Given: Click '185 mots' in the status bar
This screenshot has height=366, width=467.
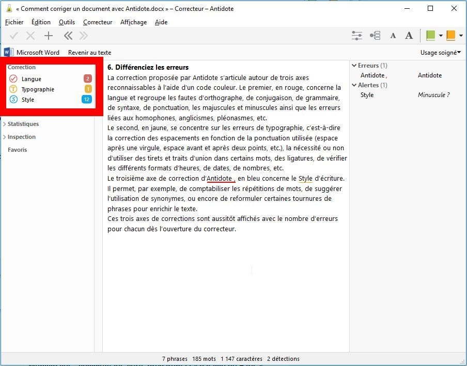Looking at the screenshot, I should click(x=204, y=359).
